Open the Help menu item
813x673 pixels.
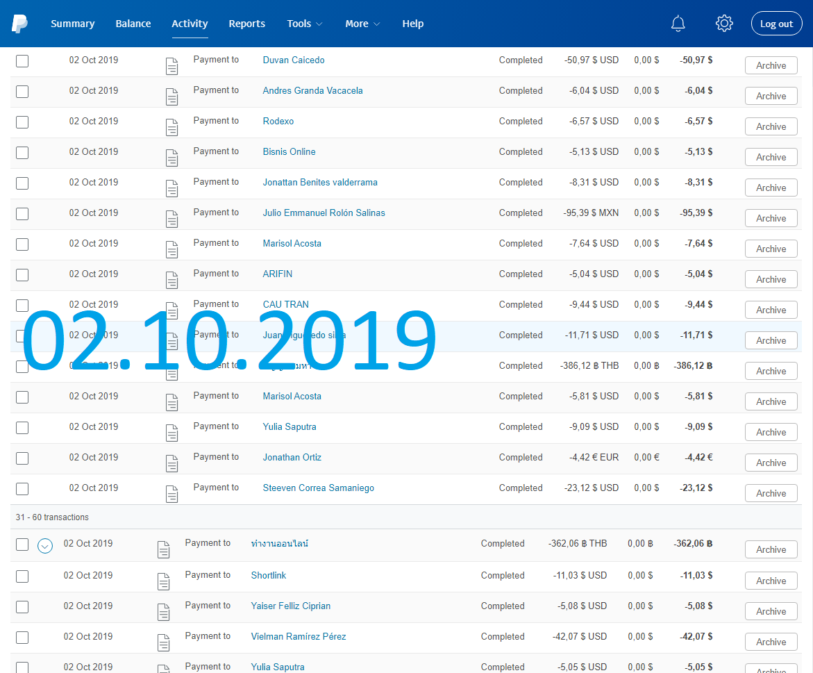tap(412, 24)
